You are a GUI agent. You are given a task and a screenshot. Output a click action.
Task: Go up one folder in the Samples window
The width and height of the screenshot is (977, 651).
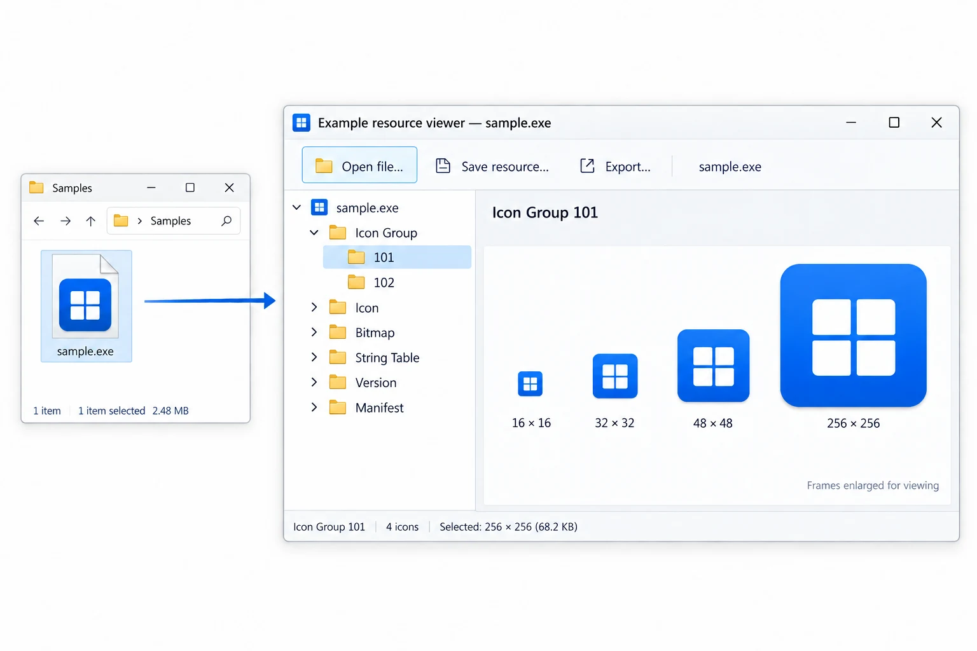(x=91, y=221)
